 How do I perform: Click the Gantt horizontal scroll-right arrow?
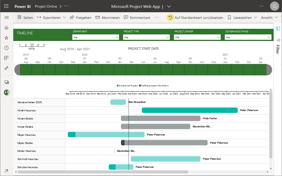coord(267,172)
